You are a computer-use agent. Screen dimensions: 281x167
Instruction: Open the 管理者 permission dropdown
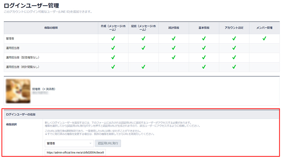(x=69, y=143)
